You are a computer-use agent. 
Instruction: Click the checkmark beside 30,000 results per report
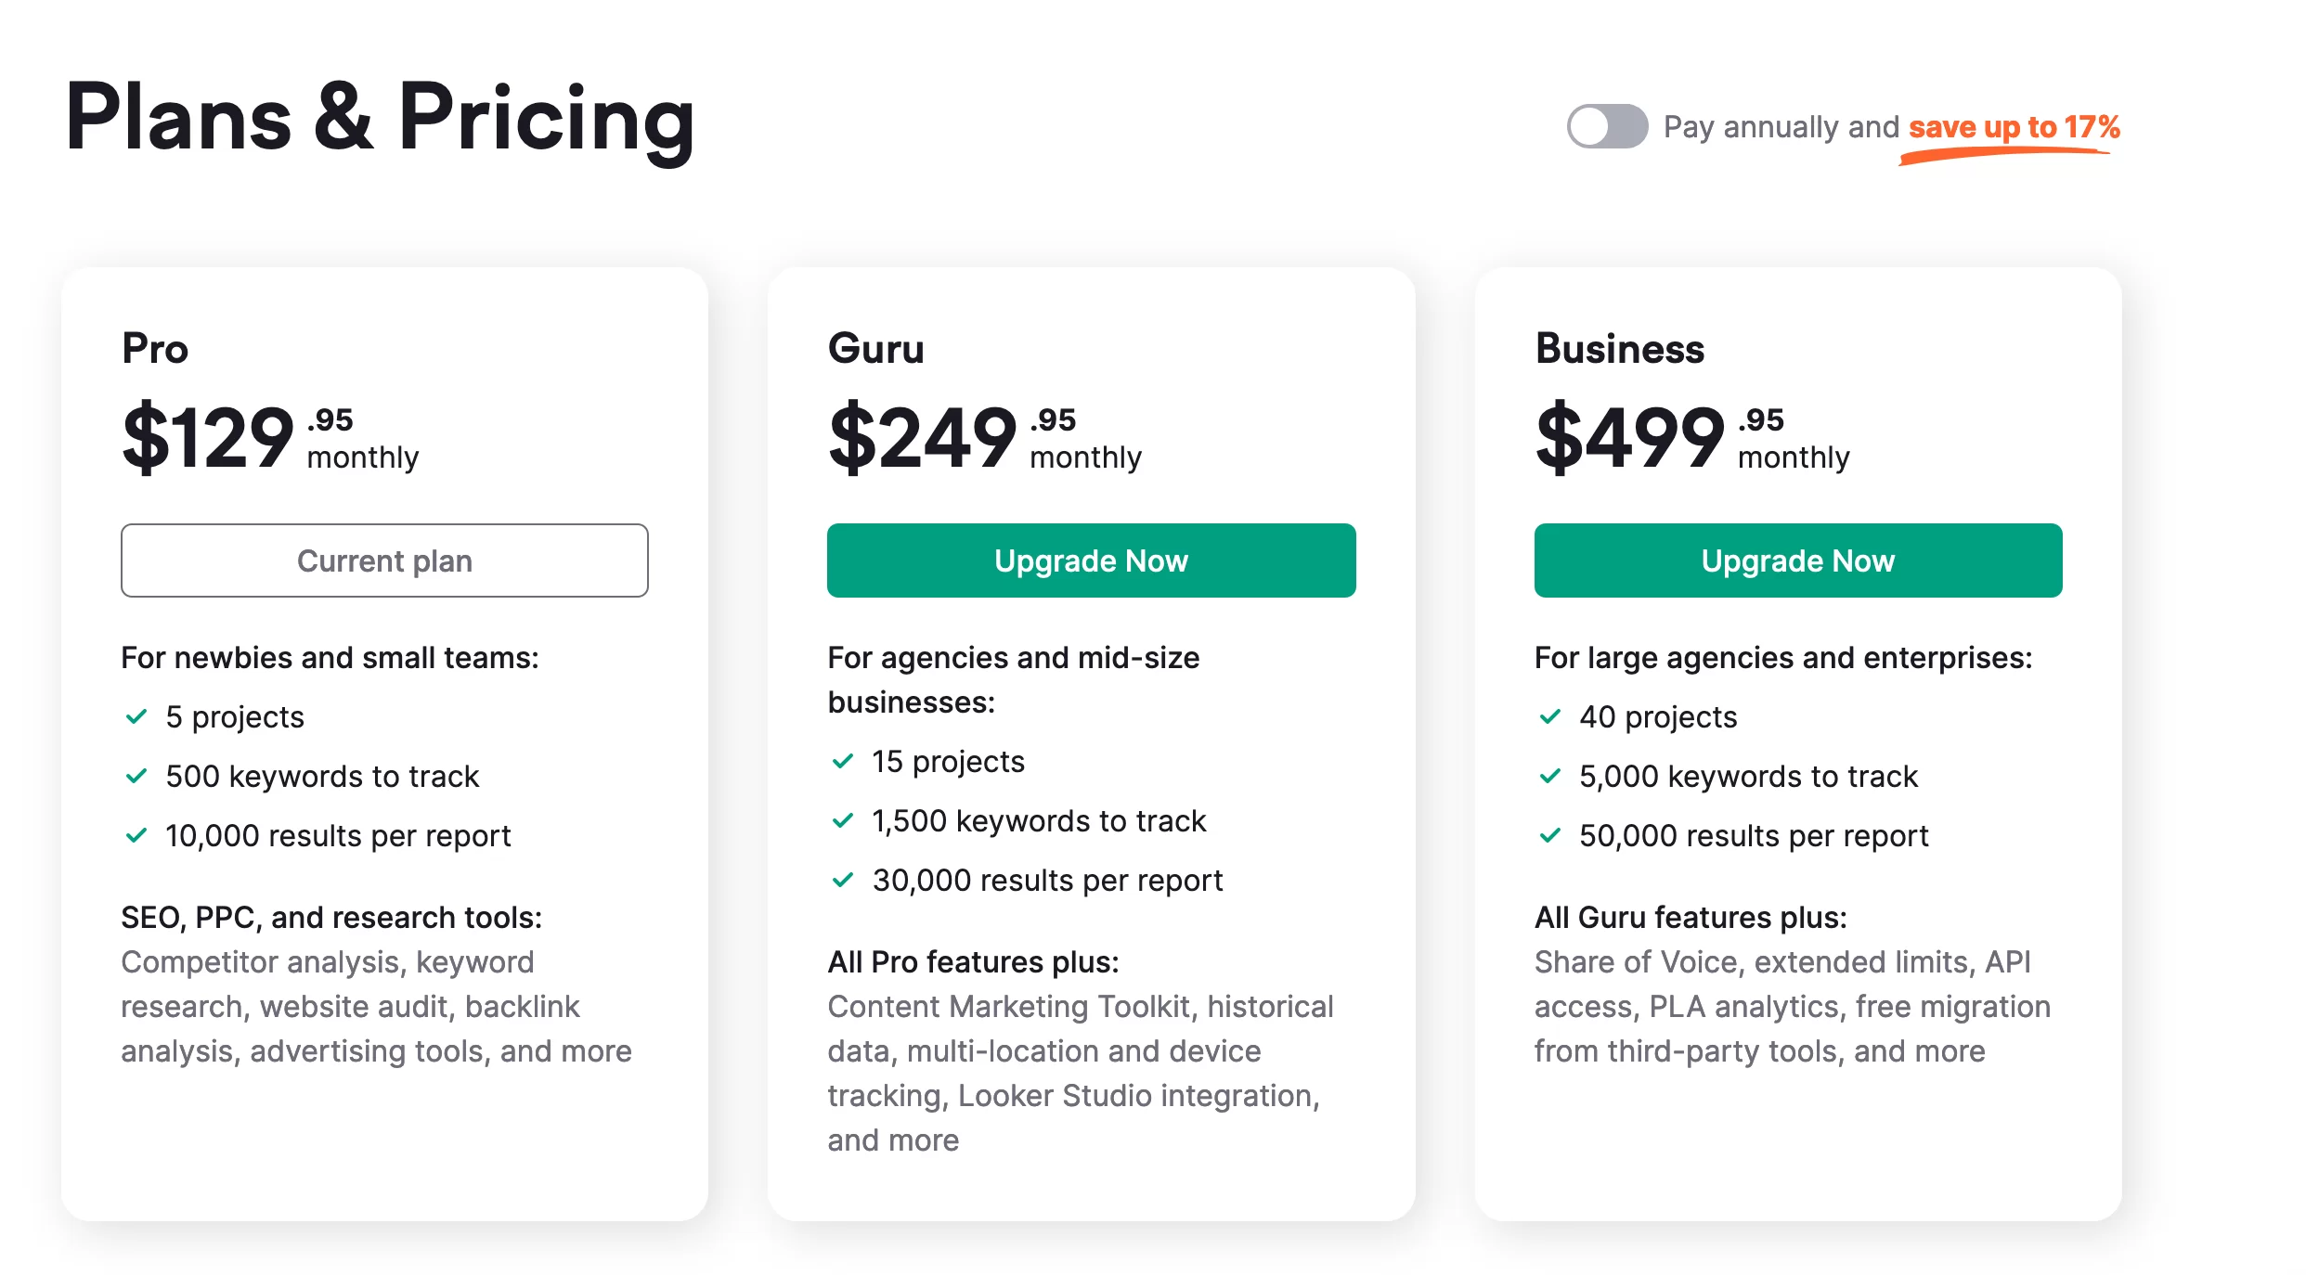pos(843,880)
